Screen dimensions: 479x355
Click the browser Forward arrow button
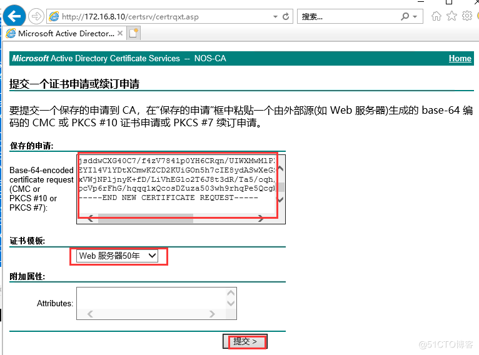36,16
